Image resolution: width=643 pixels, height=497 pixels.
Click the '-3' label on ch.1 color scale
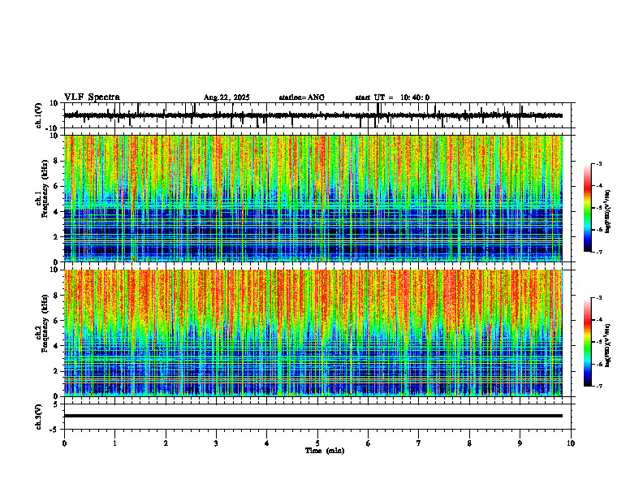click(599, 163)
